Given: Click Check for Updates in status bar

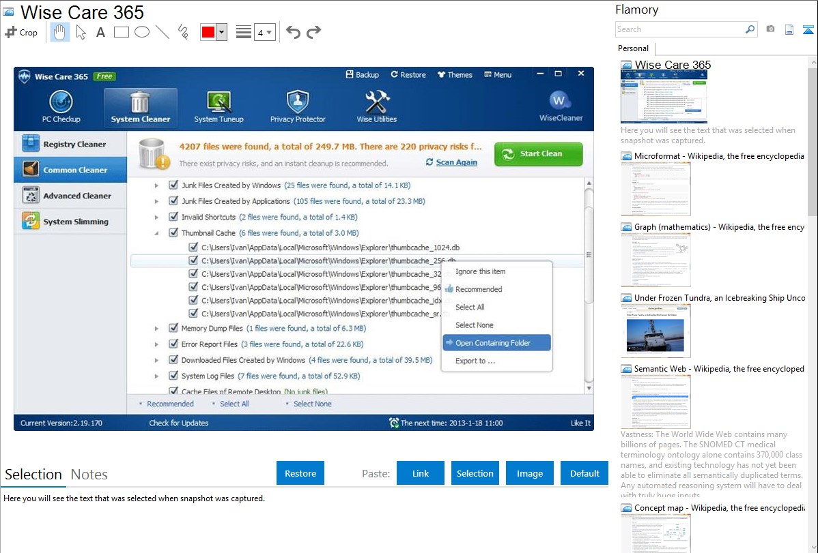Looking at the screenshot, I should tap(178, 423).
